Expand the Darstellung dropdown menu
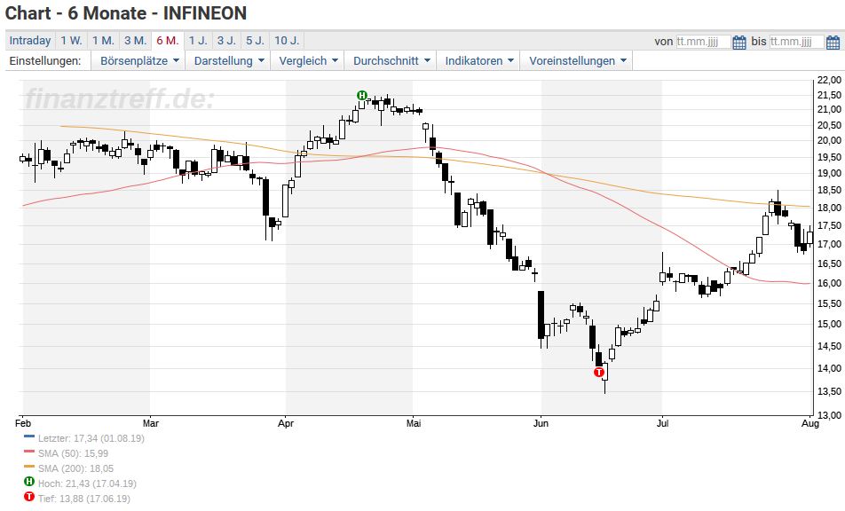845x511 pixels. pyautogui.click(x=228, y=61)
